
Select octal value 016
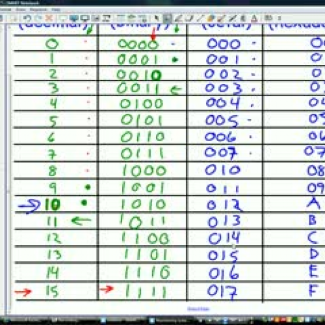pyautogui.click(x=224, y=273)
